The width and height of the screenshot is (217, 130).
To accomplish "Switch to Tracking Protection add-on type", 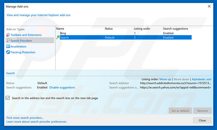I will (x=23, y=52).
